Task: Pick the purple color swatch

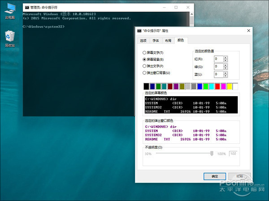Action: 176,86
